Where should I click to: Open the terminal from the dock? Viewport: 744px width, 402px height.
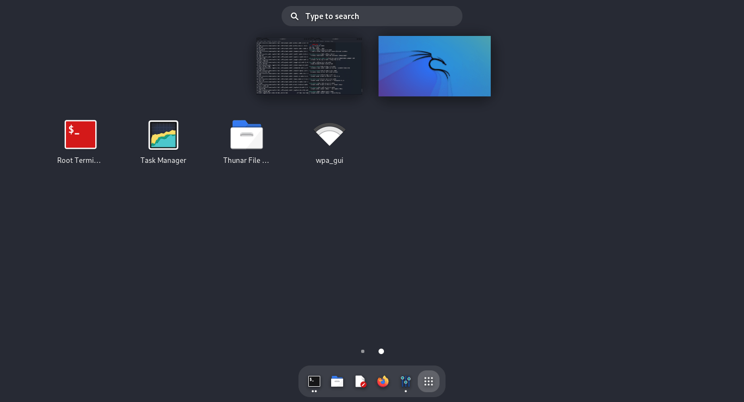[314, 381]
